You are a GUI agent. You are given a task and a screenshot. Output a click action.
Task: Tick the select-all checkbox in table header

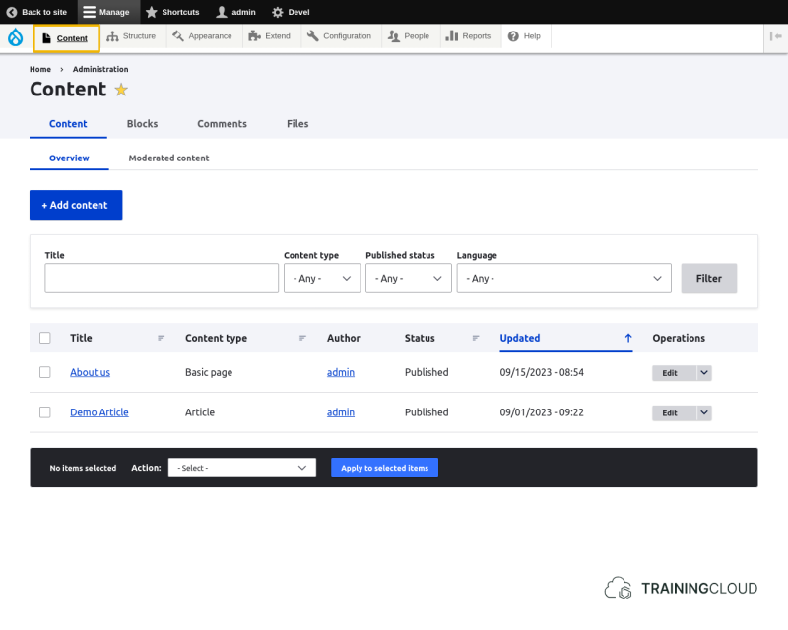click(x=45, y=338)
